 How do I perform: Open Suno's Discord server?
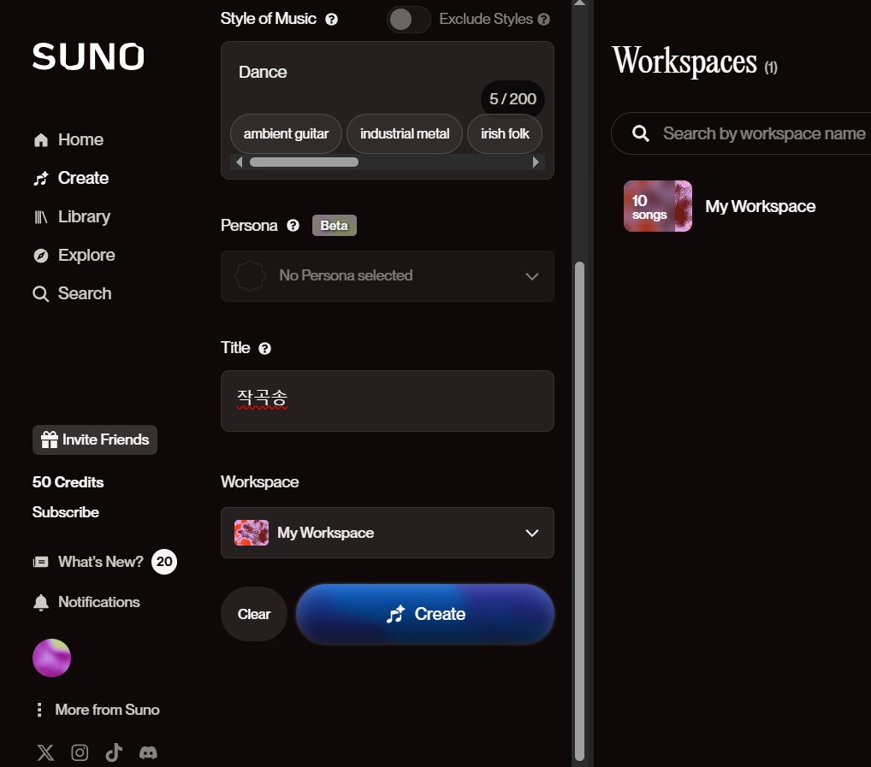(x=148, y=752)
